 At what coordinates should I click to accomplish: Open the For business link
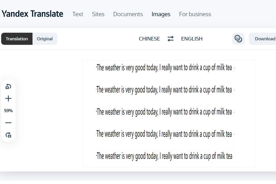195,14
